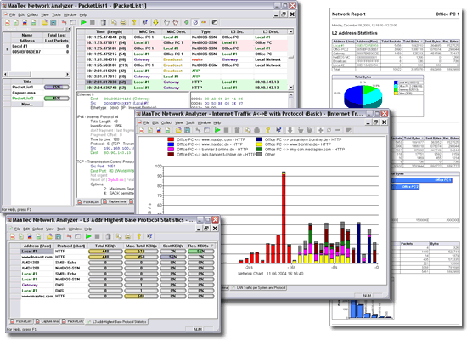Click the circle-slash icon in PacketList1 toolbar

(195, 22)
